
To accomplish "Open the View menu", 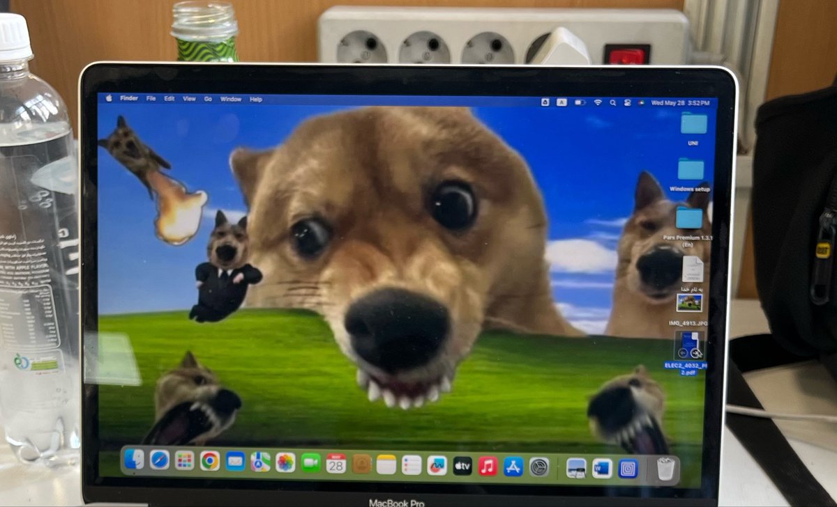I will (x=189, y=99).
